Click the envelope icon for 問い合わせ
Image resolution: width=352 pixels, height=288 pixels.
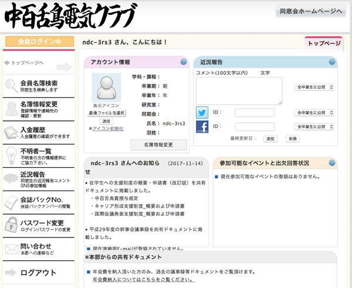pyautogui.click(x=11, y=249)
